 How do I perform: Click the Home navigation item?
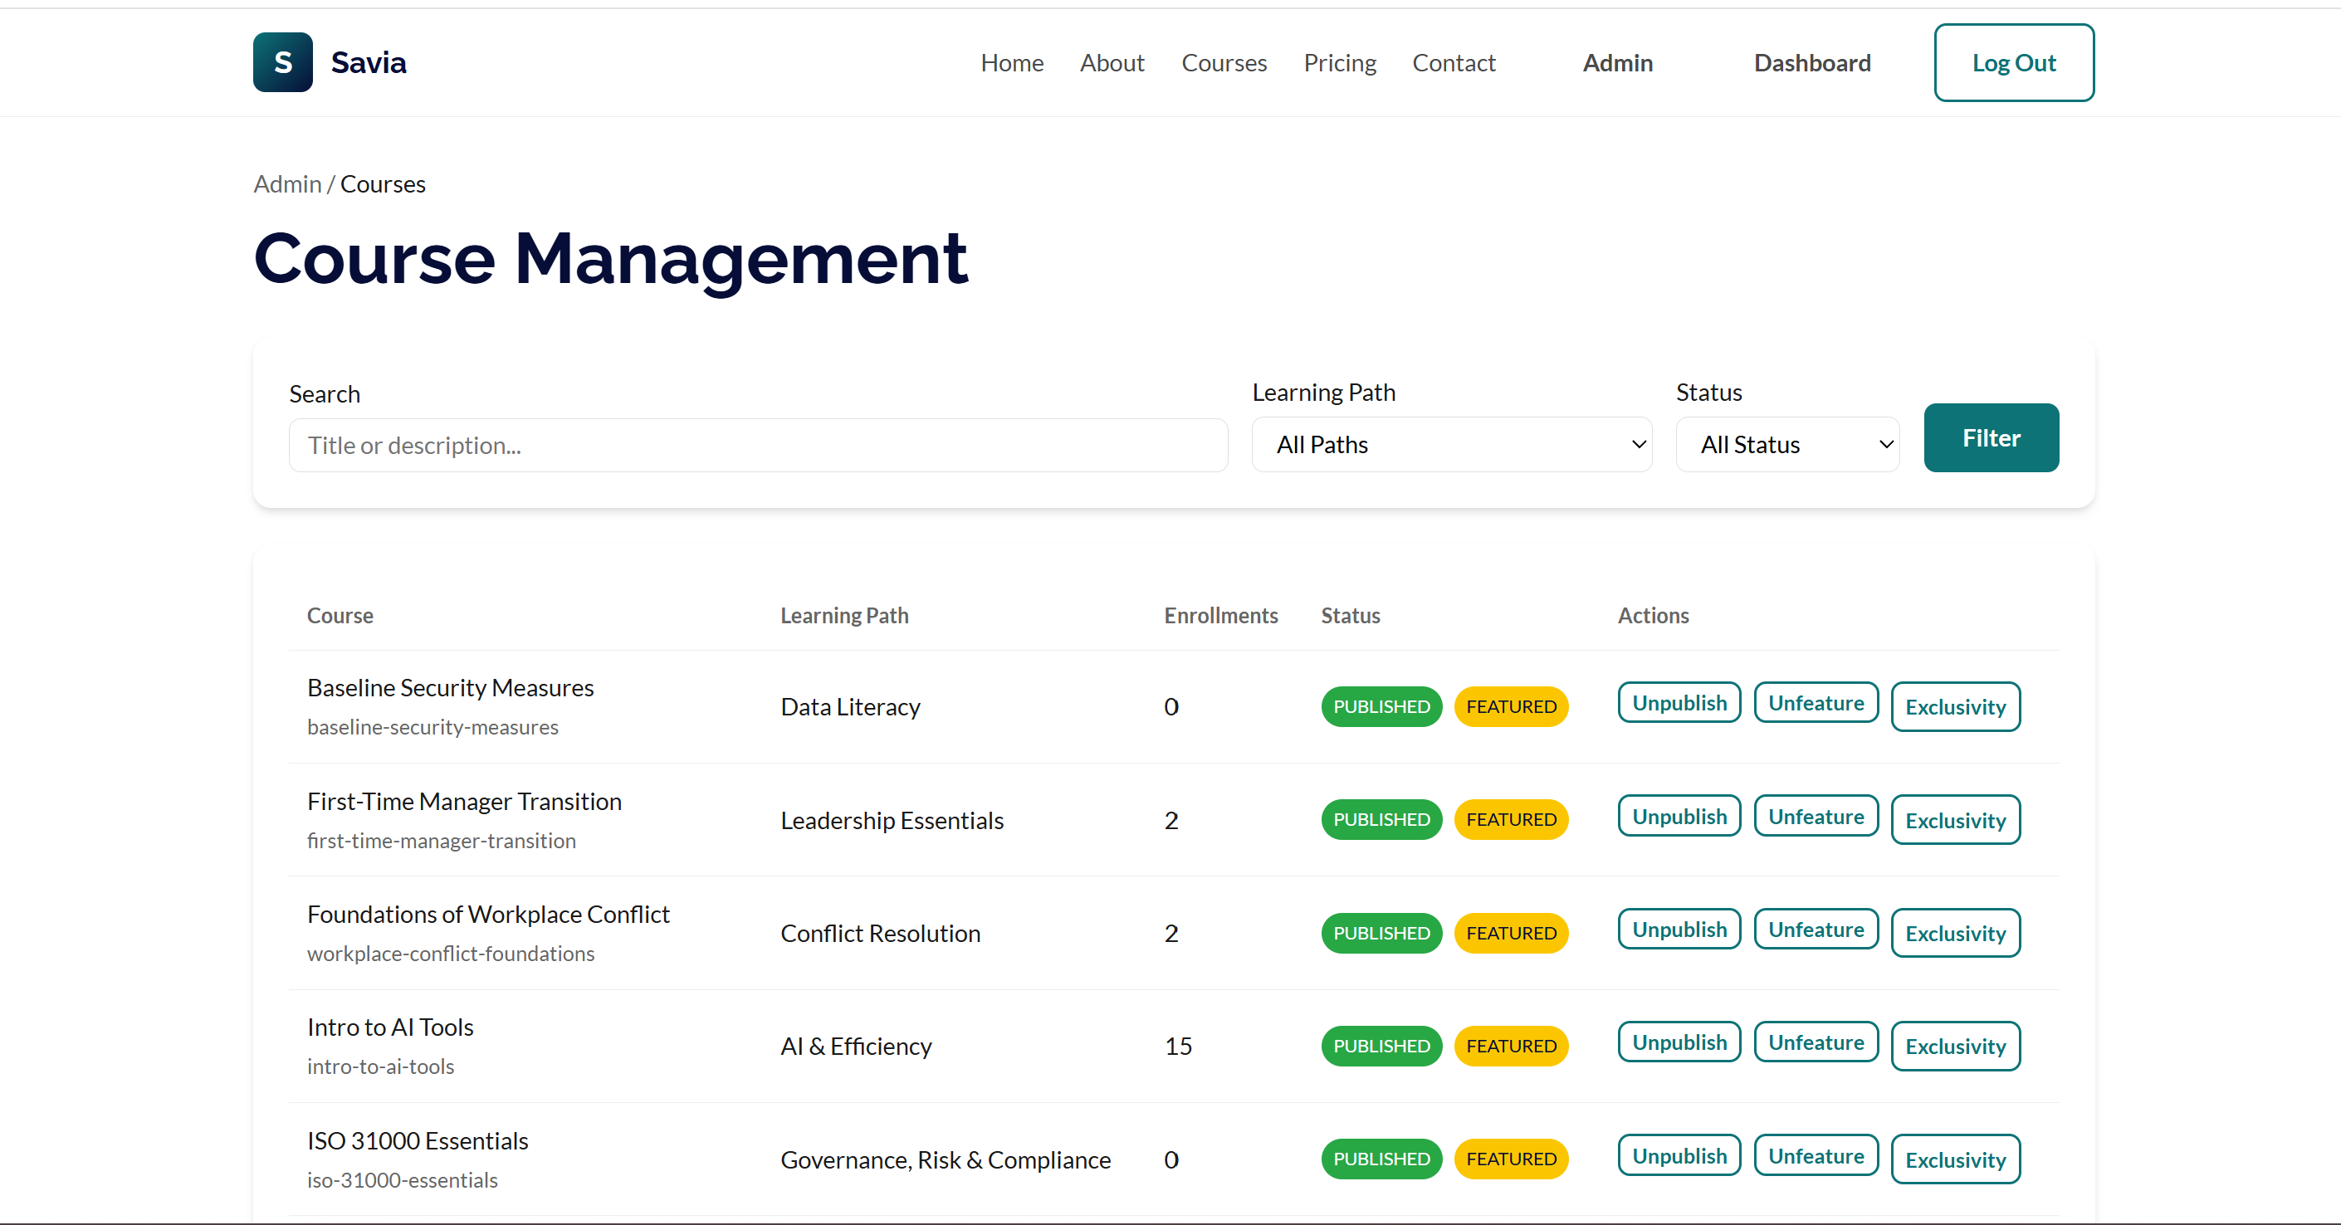[1011, 63]
